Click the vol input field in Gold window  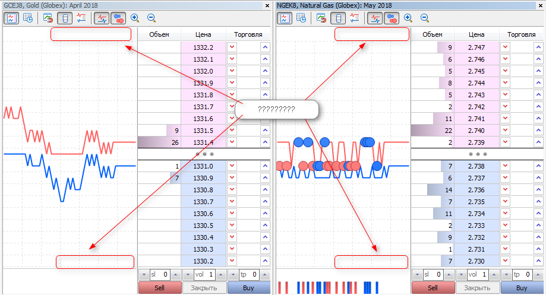pyautogui.click(x=204, y=274)
